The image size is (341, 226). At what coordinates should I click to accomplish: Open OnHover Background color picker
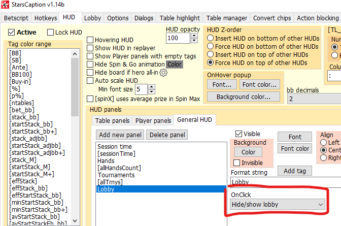(x=244, y=96)
